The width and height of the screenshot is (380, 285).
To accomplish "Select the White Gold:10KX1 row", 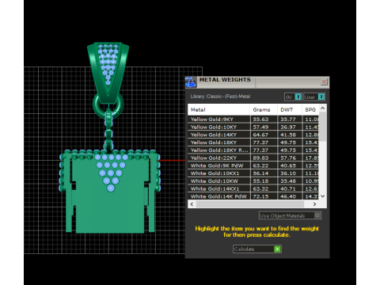I will 253,173.
